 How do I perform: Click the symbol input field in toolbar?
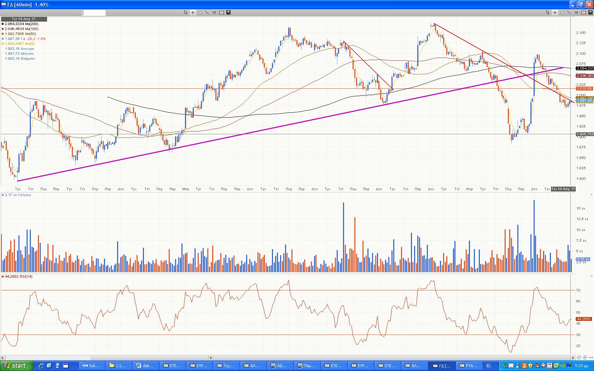coord(94,13)
